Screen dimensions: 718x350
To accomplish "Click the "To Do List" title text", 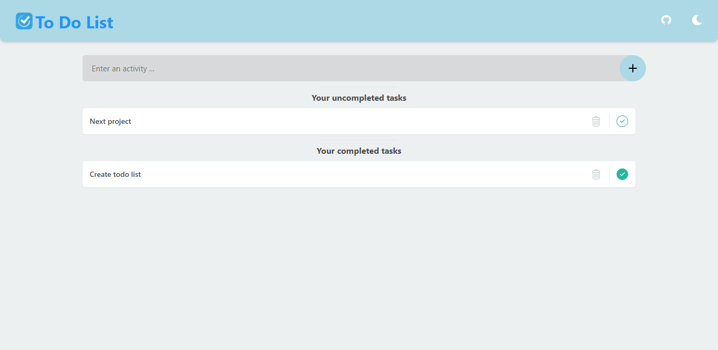I will tap(75, 22).
